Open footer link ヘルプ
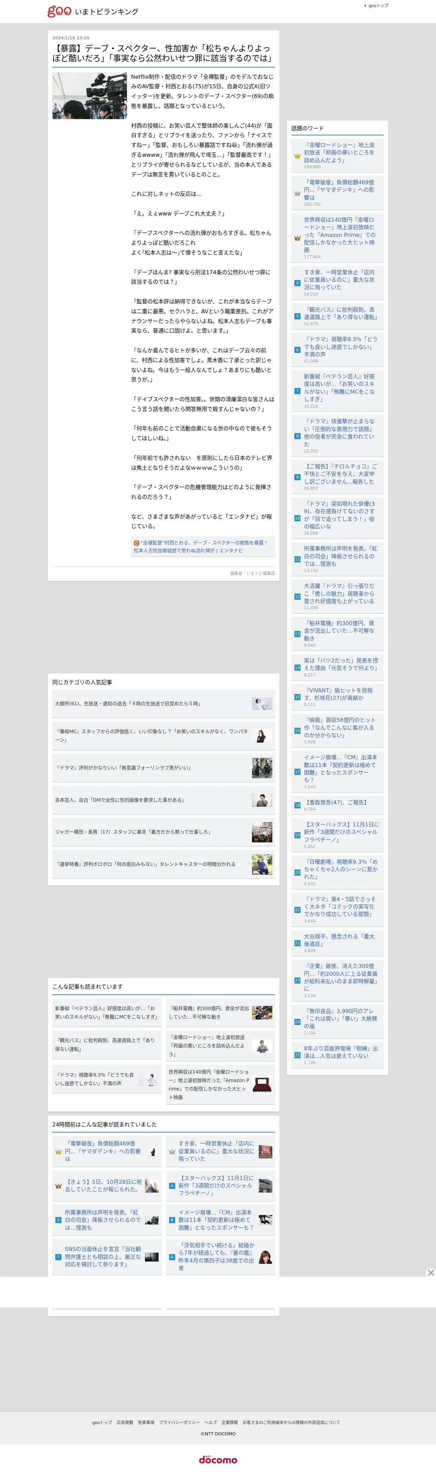 [x=211, y=1422]
